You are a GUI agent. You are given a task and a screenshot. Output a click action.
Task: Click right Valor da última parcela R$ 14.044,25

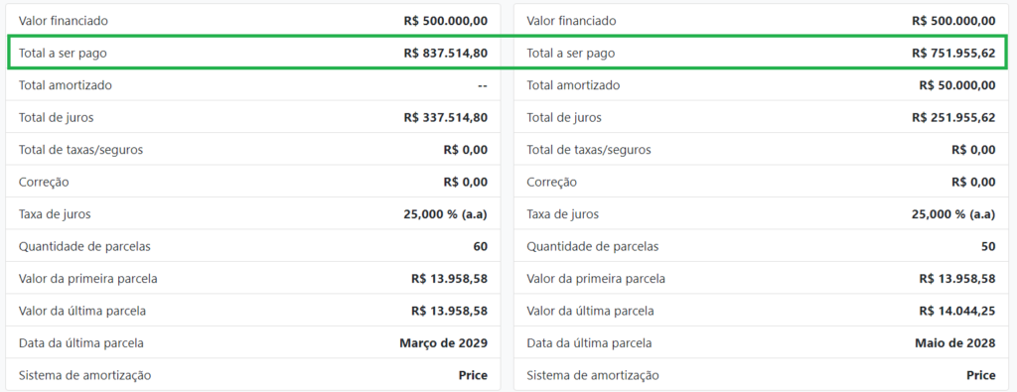click(957, 311)
